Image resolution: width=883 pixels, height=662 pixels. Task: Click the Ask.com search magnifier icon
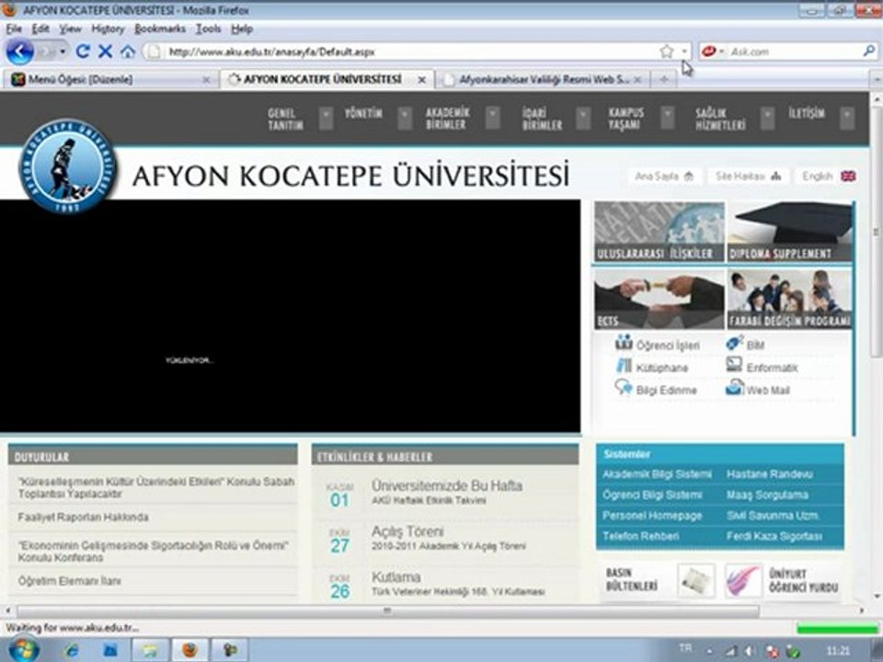(868, 51)
